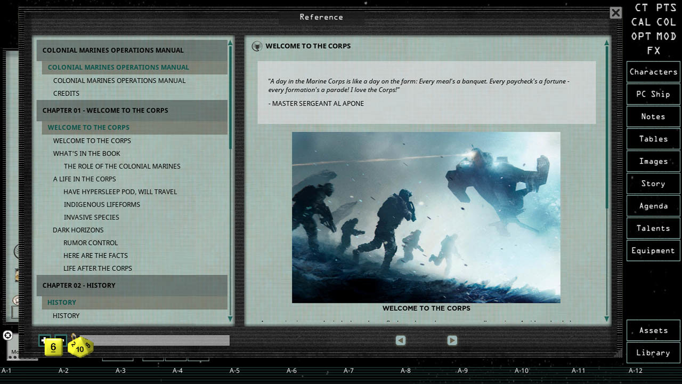Open the Library button

click(653, 353)
